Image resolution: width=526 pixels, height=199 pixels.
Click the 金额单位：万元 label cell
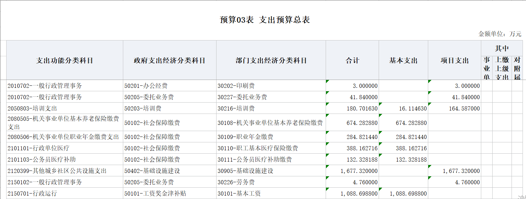click(x=500, y=34)
